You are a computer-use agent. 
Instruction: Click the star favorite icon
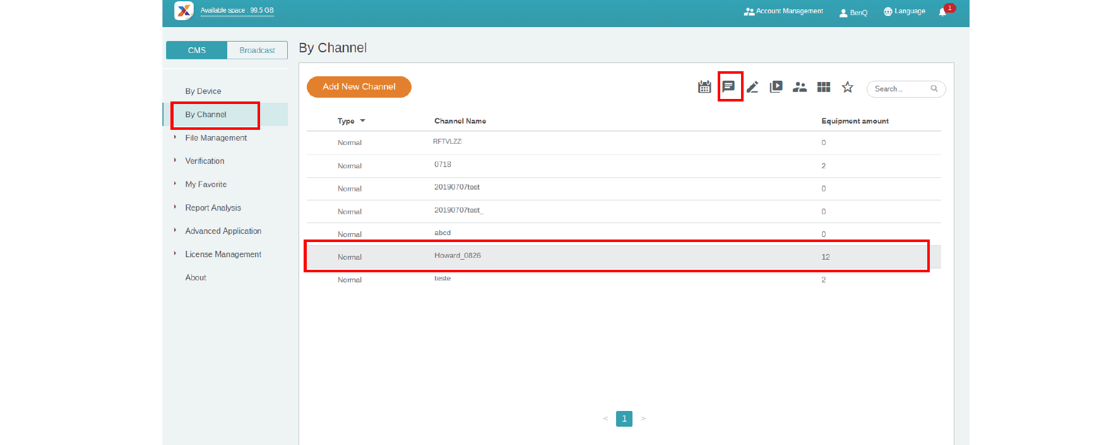click(847, 87)
